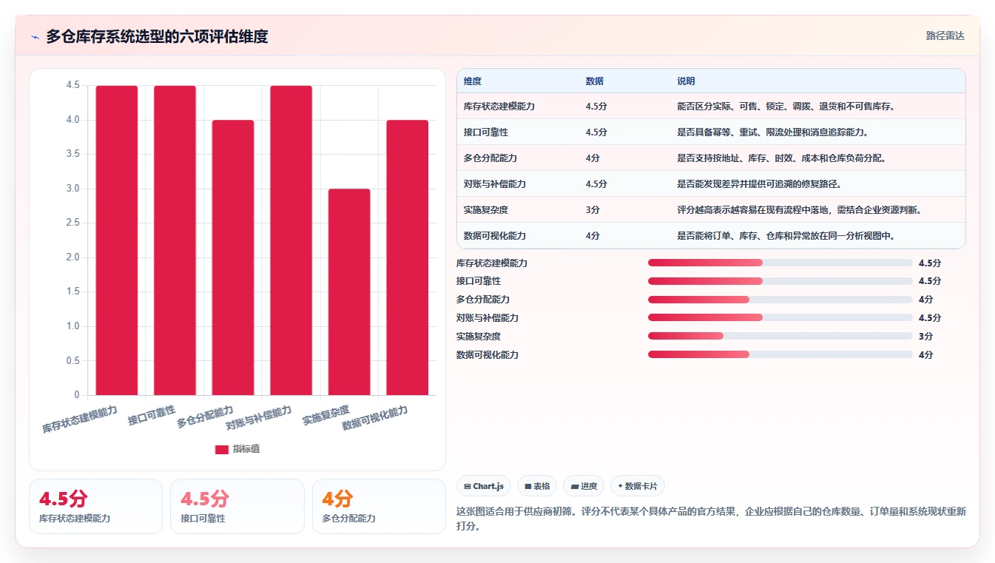Click the 3分 score in the 实施复杂度 table row

[593, 210]
